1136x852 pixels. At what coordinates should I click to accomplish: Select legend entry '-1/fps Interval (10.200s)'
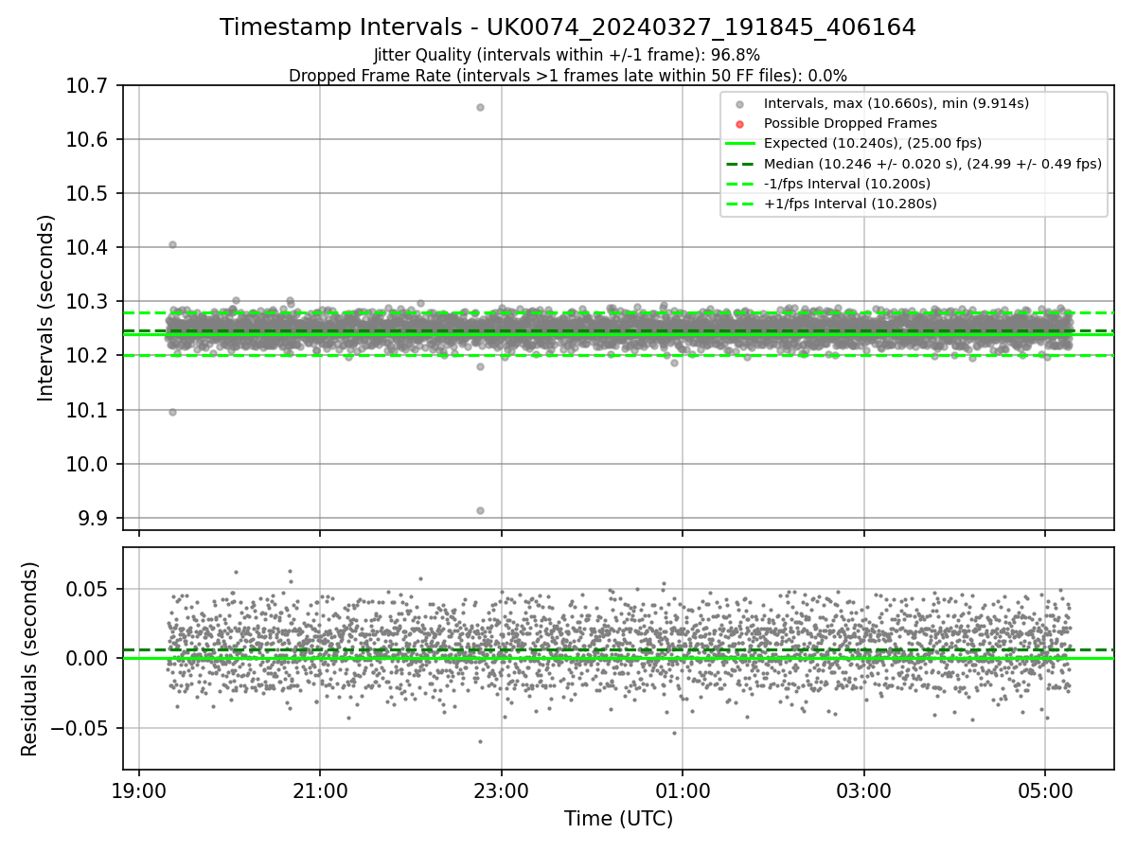coord(846,184)
